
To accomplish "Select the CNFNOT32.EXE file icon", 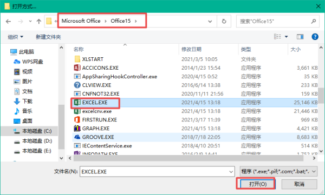I will 77,93.
